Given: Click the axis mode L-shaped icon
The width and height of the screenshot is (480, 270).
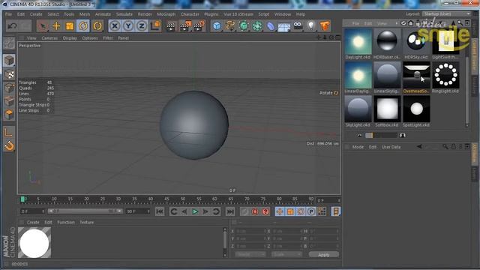Looking at the screenshot, I should [x=9, y=132].
